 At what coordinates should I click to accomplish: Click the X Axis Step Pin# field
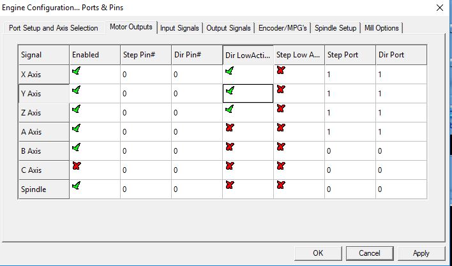coord(145,75)
